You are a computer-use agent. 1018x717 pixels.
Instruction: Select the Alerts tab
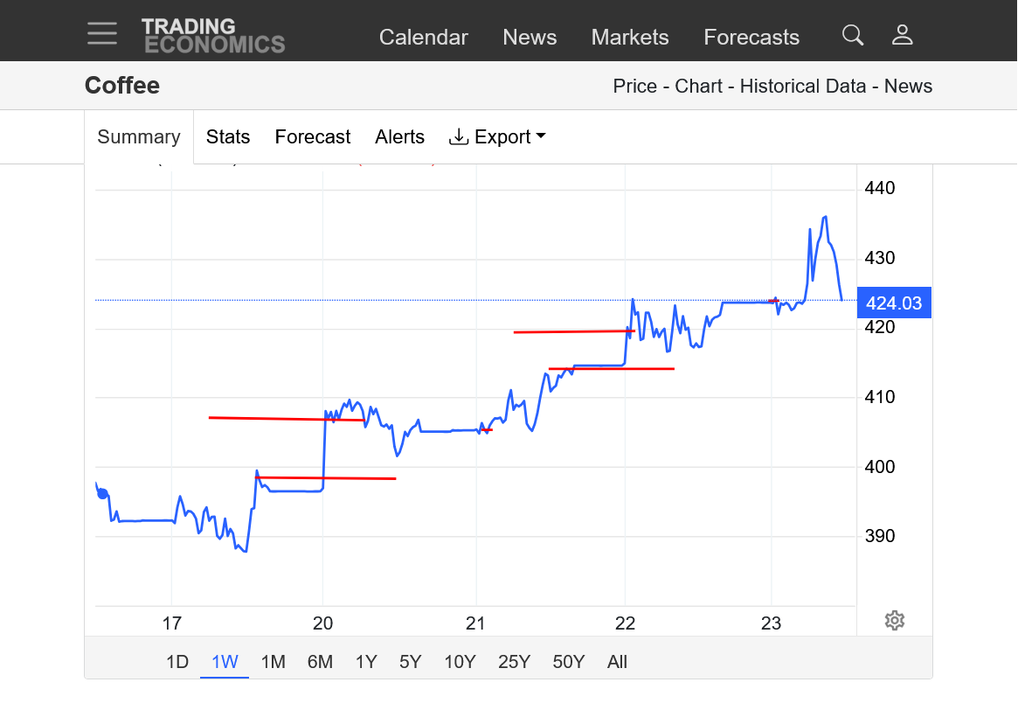399,137
